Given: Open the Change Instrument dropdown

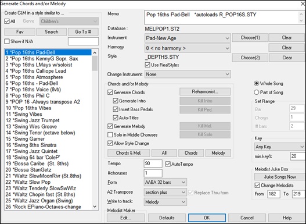Looking at the screenshot, I should 188,74.
